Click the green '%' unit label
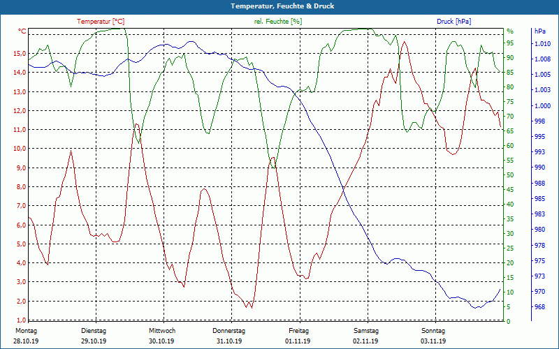 [510, 31]
